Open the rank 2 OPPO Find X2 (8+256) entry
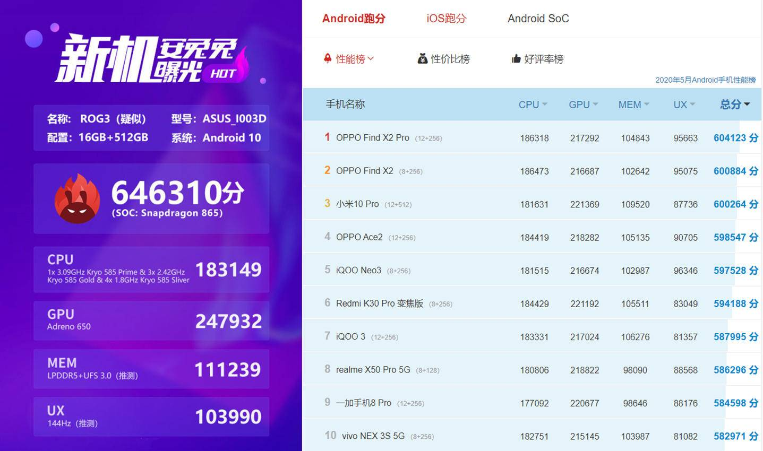 coord(365,171)
